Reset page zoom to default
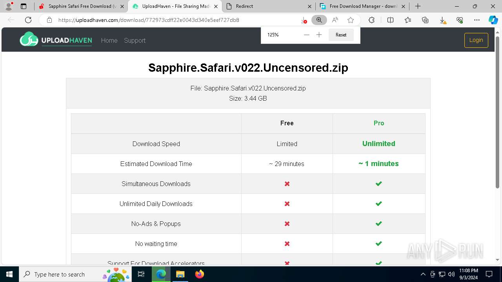Image resolution: width=502 pixels, height=282 pixels. (341, 35)
